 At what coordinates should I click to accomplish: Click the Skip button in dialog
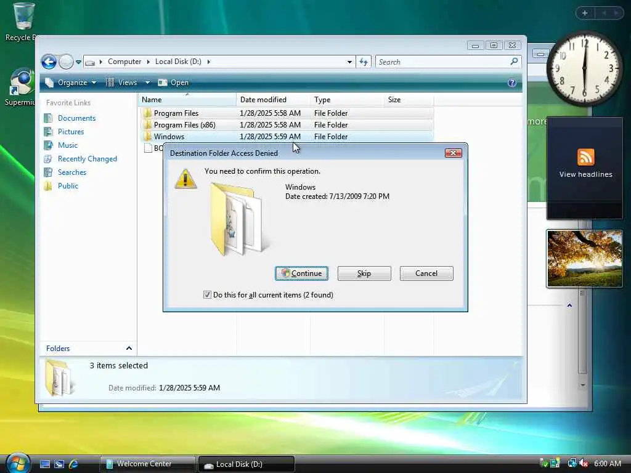[364, 273]
